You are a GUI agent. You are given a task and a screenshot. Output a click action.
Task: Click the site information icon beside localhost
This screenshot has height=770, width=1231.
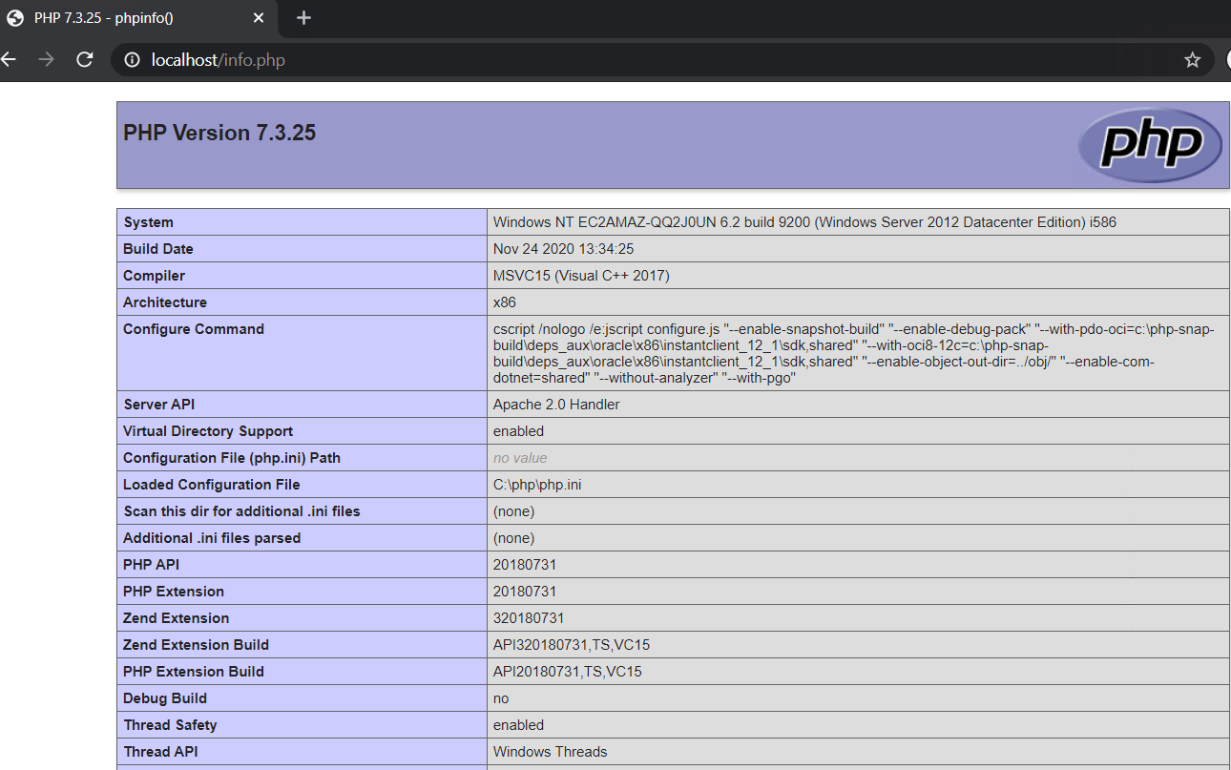[x=132, y=60]
